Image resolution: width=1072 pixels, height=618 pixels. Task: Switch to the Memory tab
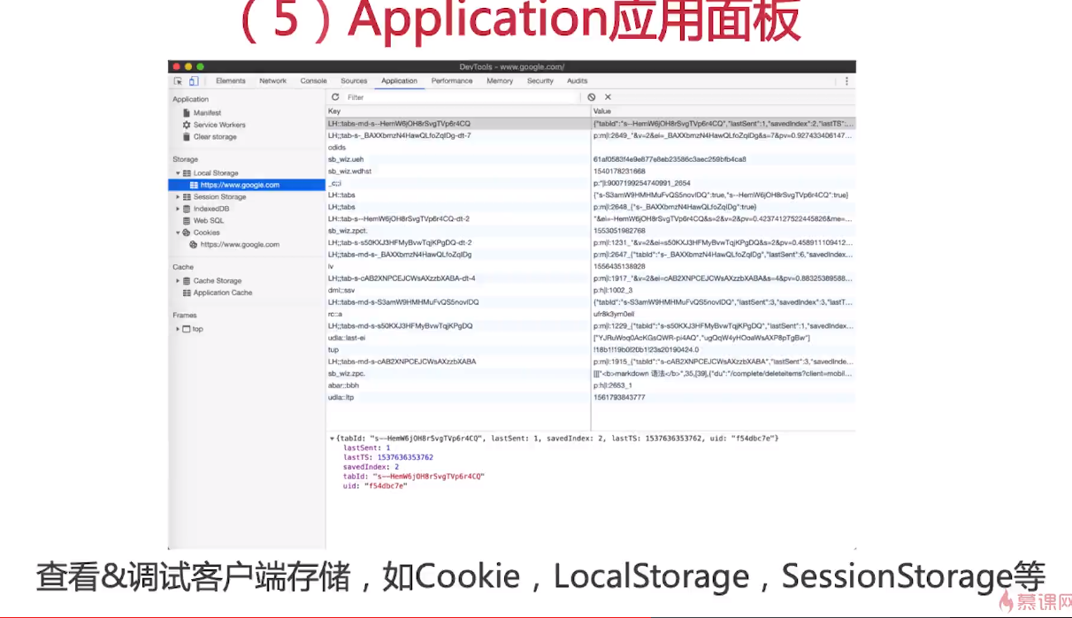[x=500, y=81]
